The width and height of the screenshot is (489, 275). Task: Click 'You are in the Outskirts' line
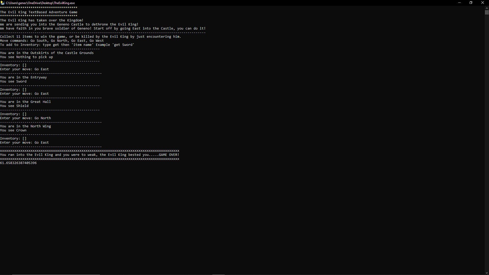[47, 53]
